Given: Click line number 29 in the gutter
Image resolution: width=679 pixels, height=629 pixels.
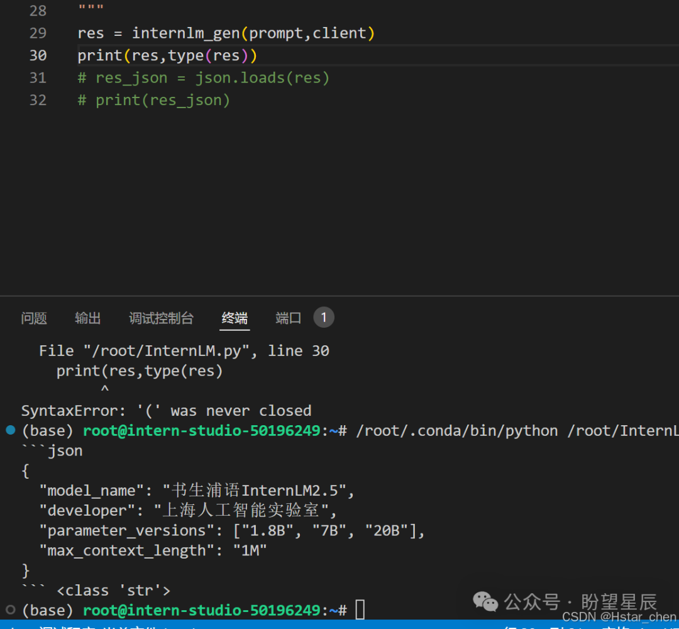Looking at the screenshot, I should click(38, 33).
